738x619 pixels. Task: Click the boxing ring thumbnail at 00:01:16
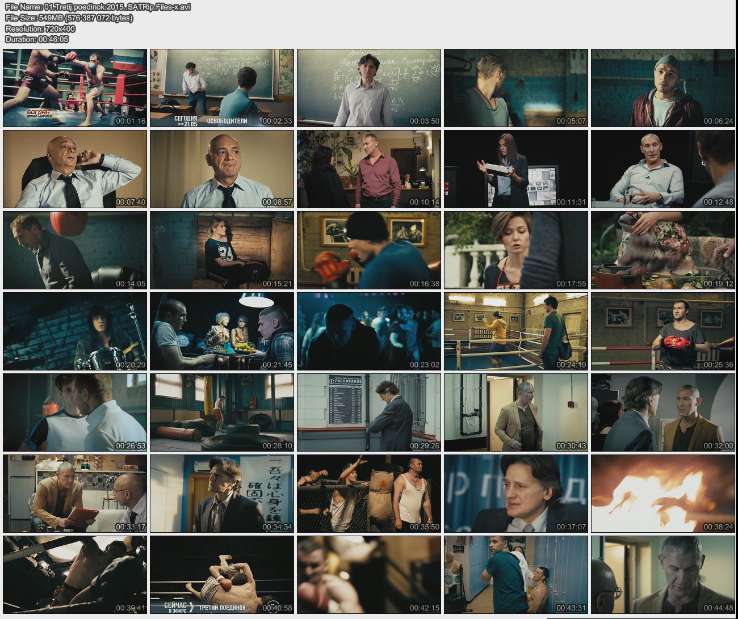click(75, 88)
